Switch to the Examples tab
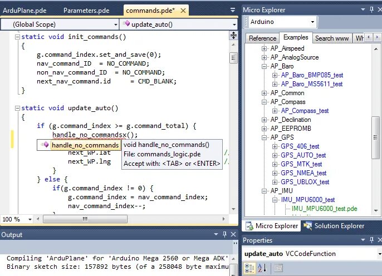The image size is (382, 276). click(296, 37)
